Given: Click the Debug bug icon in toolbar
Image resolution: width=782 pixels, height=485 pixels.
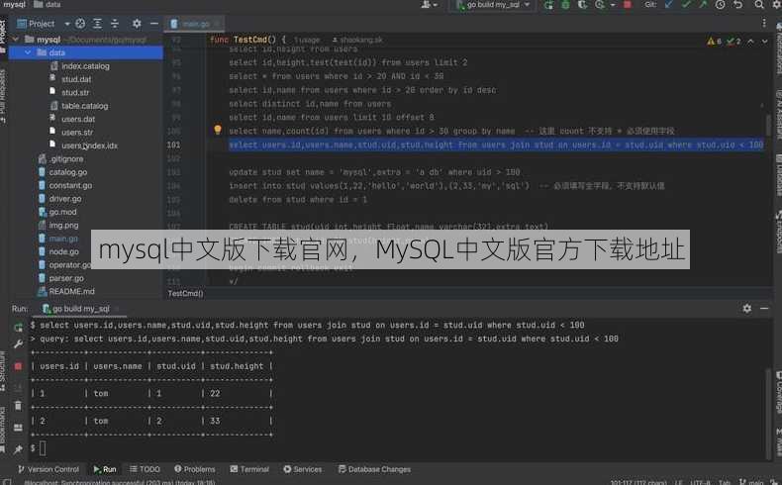Looking at the screenshot, I should 565,5.
